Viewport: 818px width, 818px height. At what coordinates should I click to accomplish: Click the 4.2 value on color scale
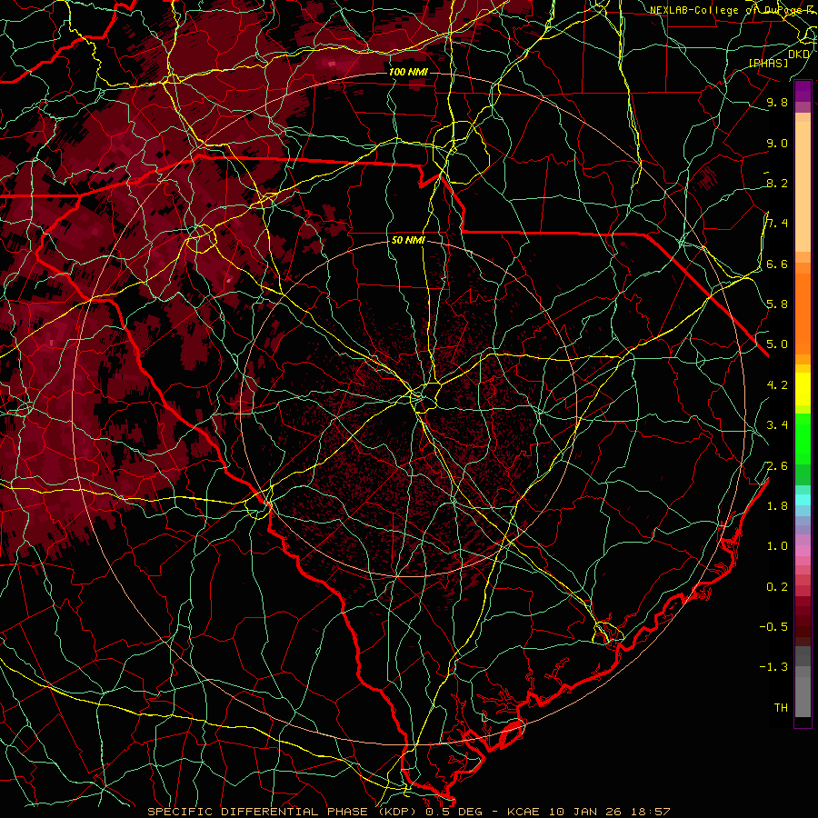click(777, 385)
